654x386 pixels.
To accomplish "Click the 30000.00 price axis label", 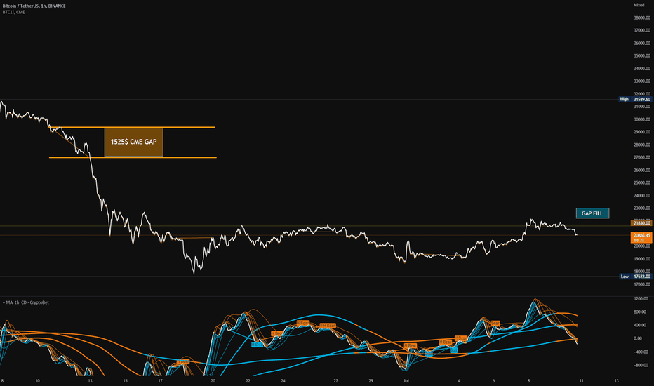I will tap(642, 119).
